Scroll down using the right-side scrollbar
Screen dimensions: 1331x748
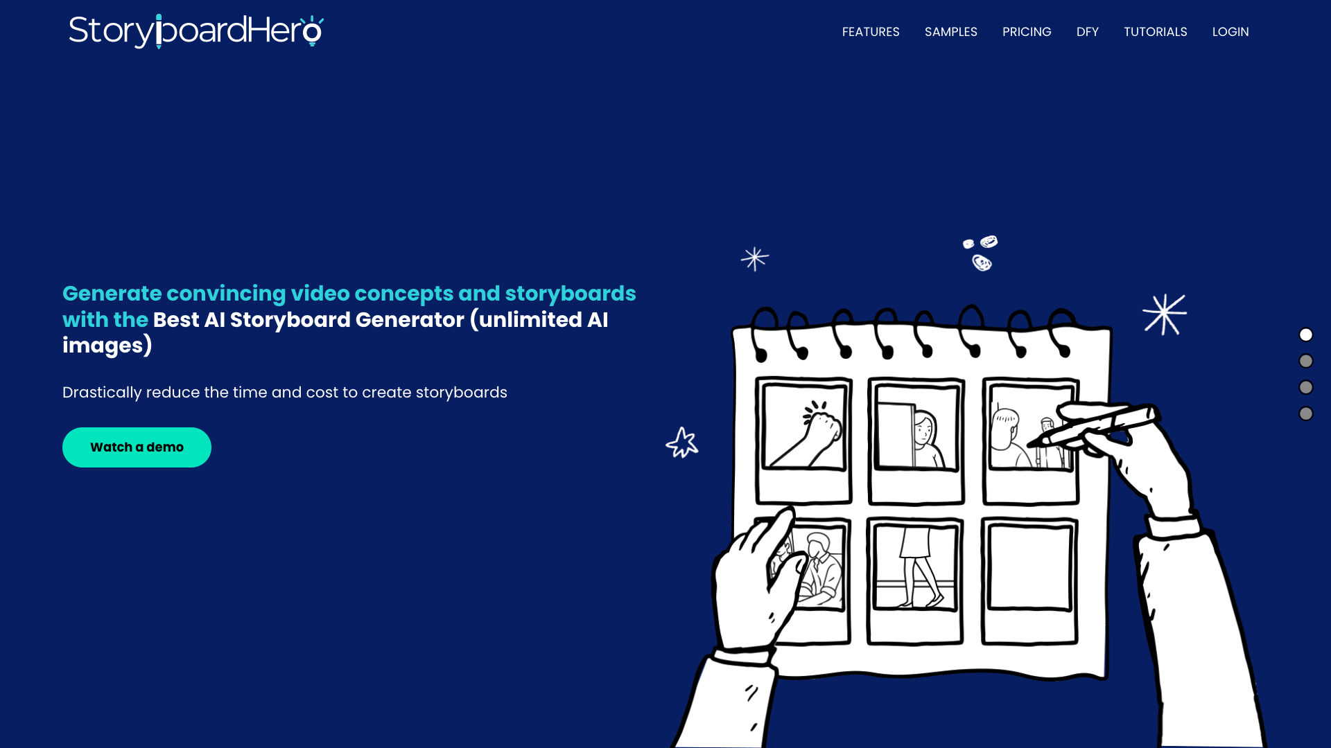1306,361
